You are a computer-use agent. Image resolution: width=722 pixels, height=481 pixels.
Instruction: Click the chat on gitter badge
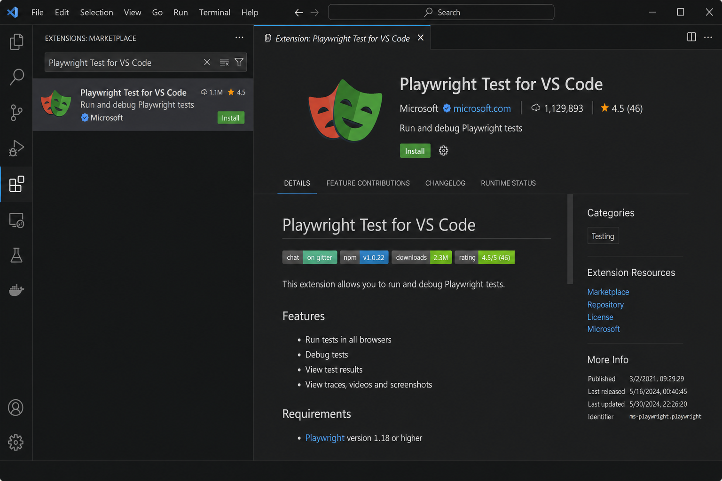pos(310,257)
